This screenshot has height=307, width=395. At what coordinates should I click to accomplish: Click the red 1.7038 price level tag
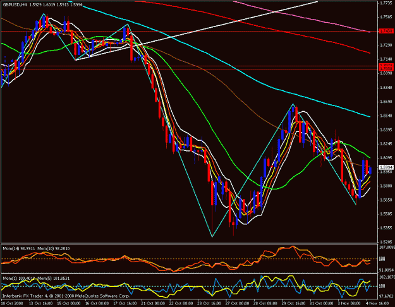[x=386, y=69]
